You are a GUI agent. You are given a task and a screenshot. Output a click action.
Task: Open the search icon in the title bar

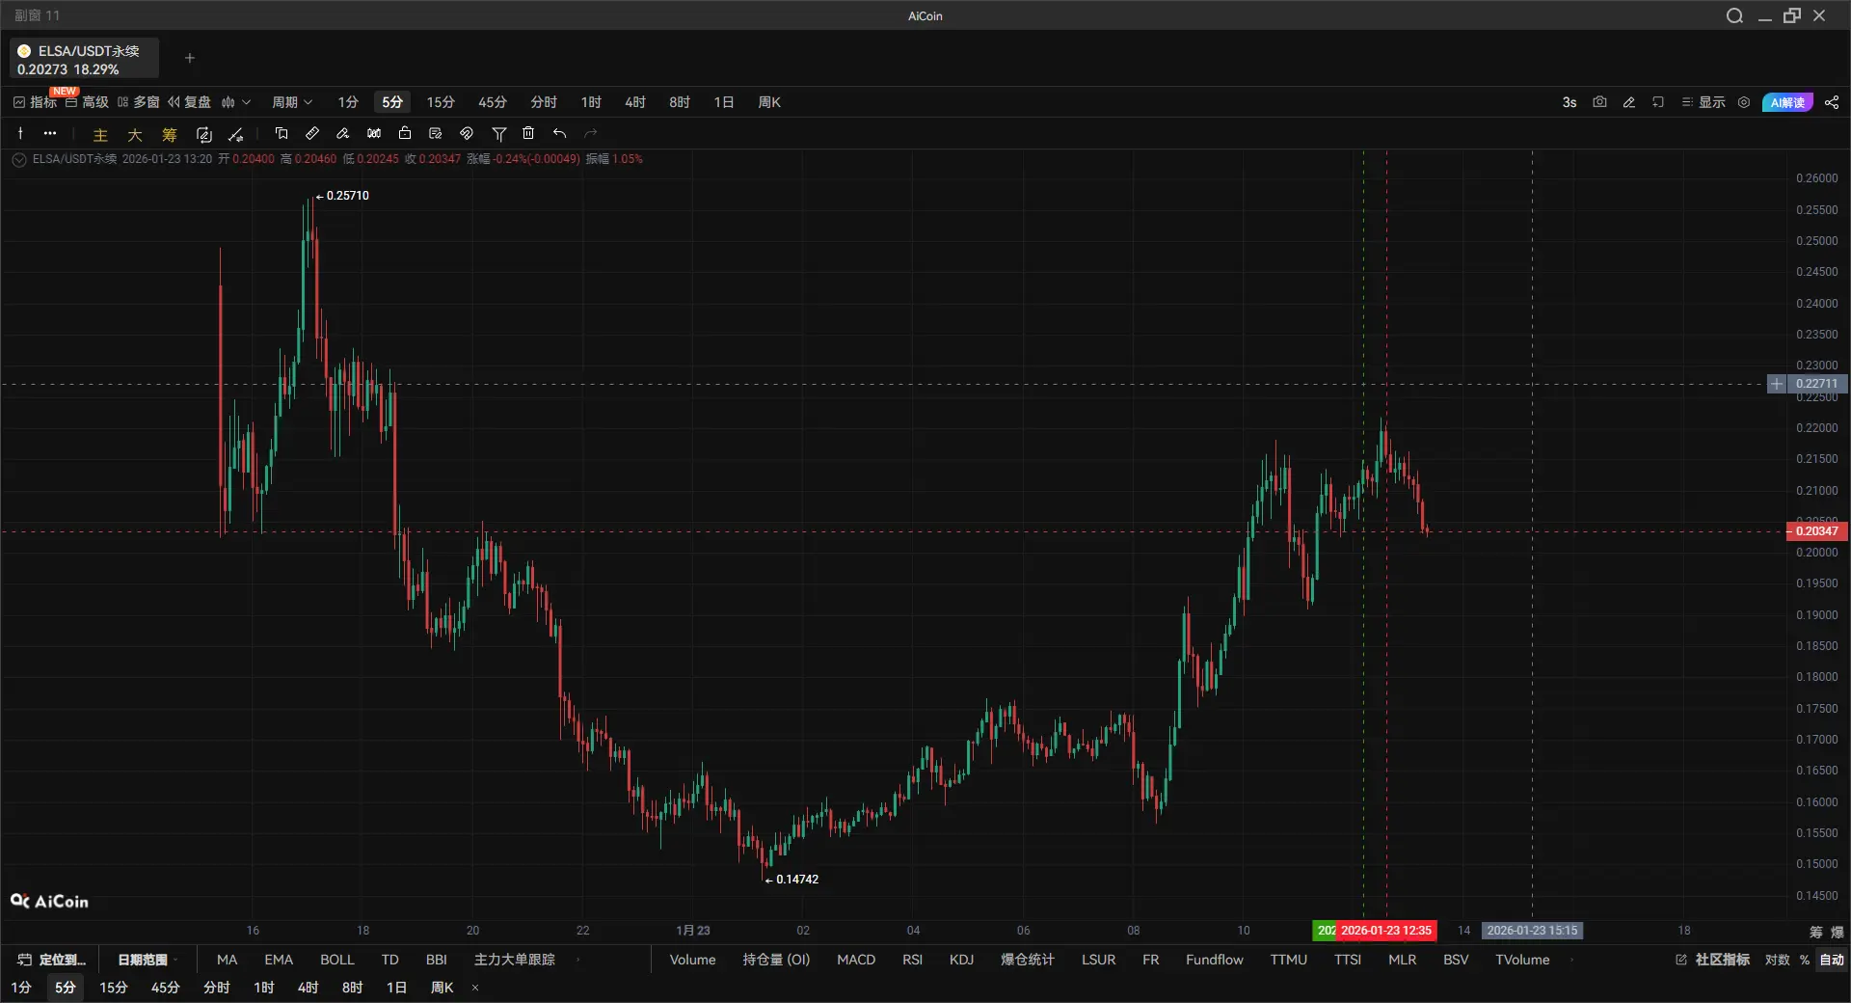(x=1734, y=15)
